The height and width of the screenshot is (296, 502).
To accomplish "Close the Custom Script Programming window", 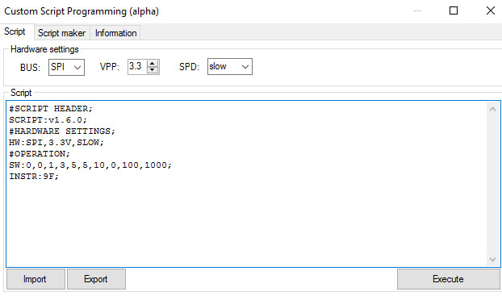I will click(490, 10).
